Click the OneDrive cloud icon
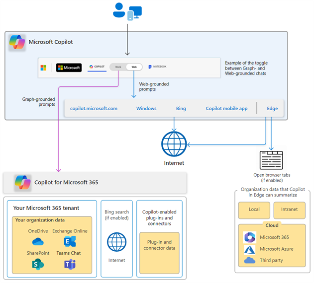314x283 pixels. click(38, 241)
